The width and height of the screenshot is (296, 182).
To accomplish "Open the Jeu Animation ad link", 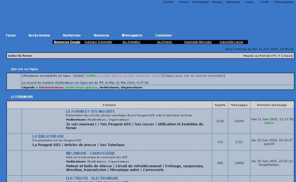I will pos(131,42).
